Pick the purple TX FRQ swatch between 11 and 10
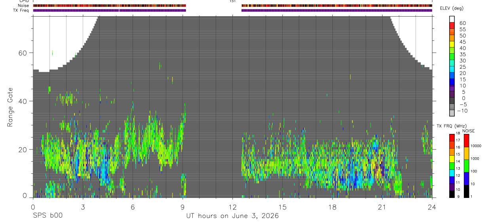Image resolution: width=486 pixels, height=224 pixels. pos(452,187)
